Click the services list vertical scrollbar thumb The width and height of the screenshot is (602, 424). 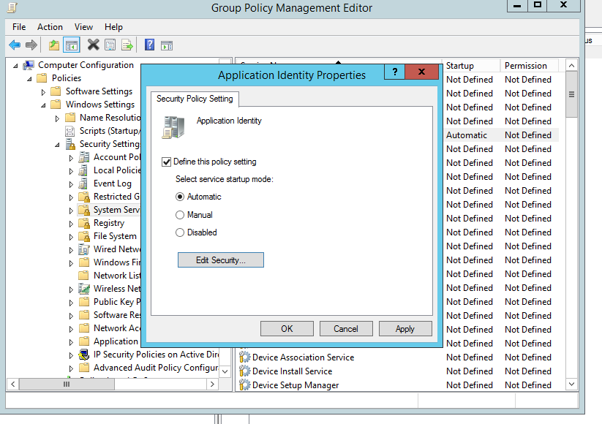(x=571, y=94)
